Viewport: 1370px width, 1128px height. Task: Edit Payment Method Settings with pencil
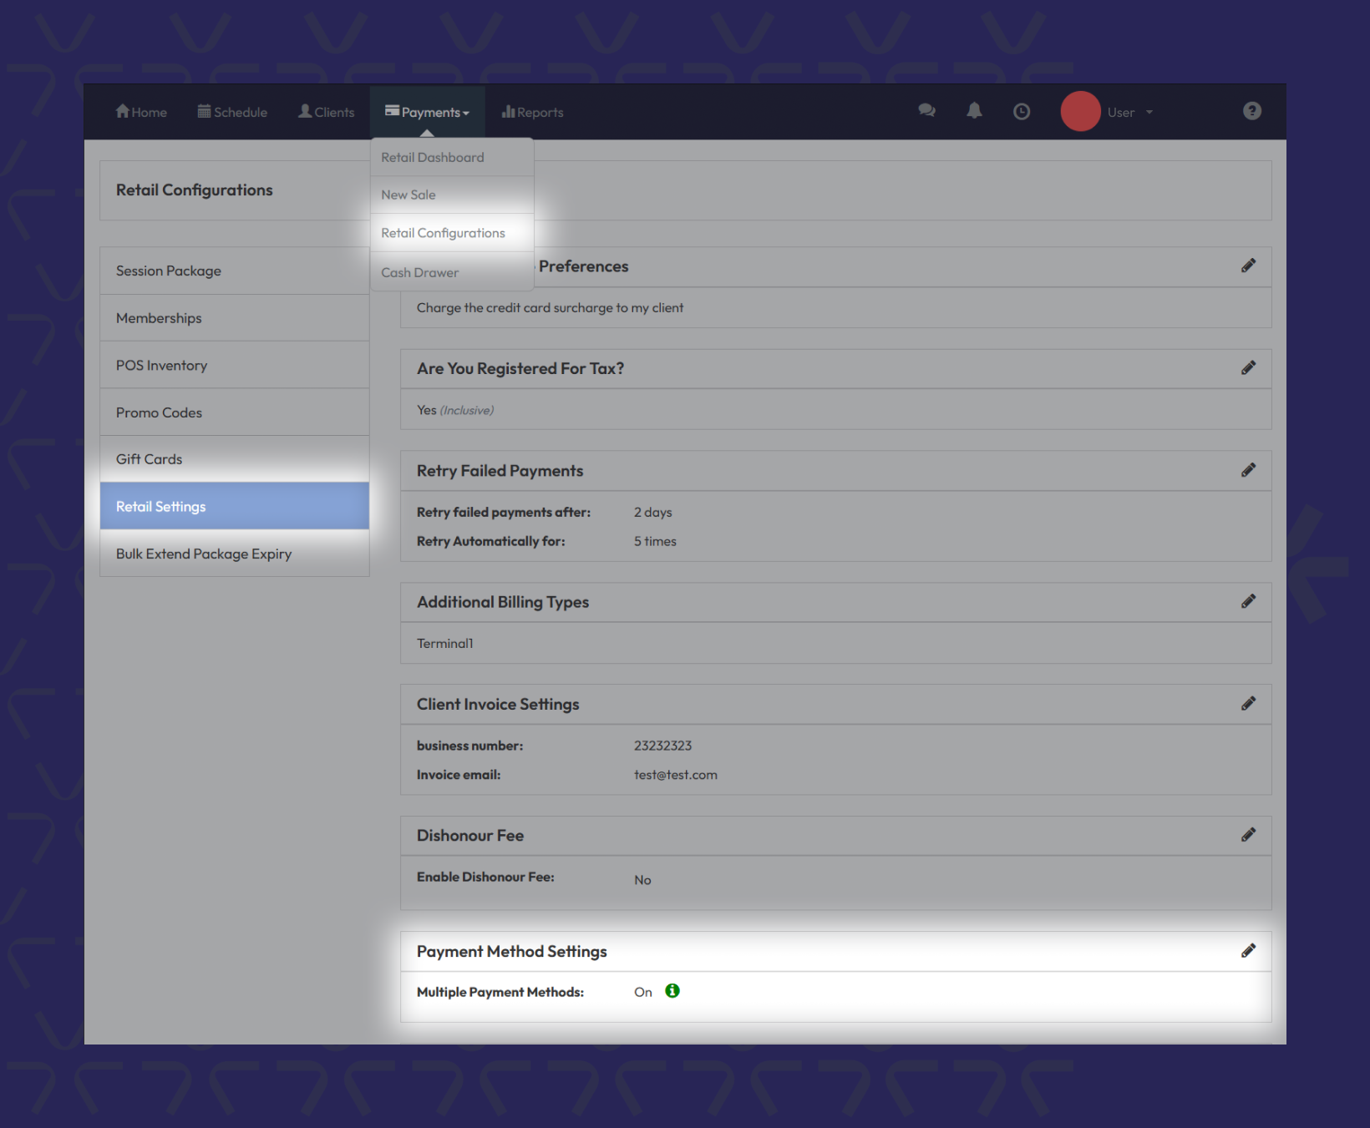tap(1248, 951)
